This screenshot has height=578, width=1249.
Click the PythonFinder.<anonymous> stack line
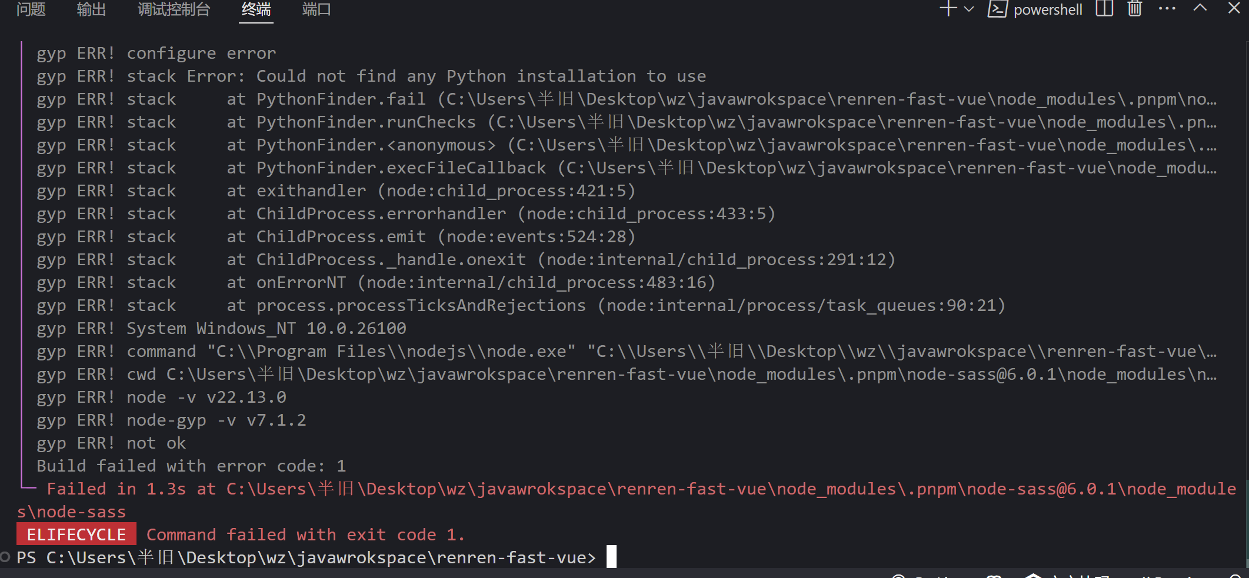tap(627, 145)
